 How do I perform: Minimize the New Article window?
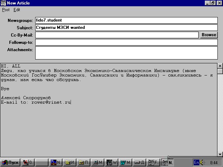(207, 3)
